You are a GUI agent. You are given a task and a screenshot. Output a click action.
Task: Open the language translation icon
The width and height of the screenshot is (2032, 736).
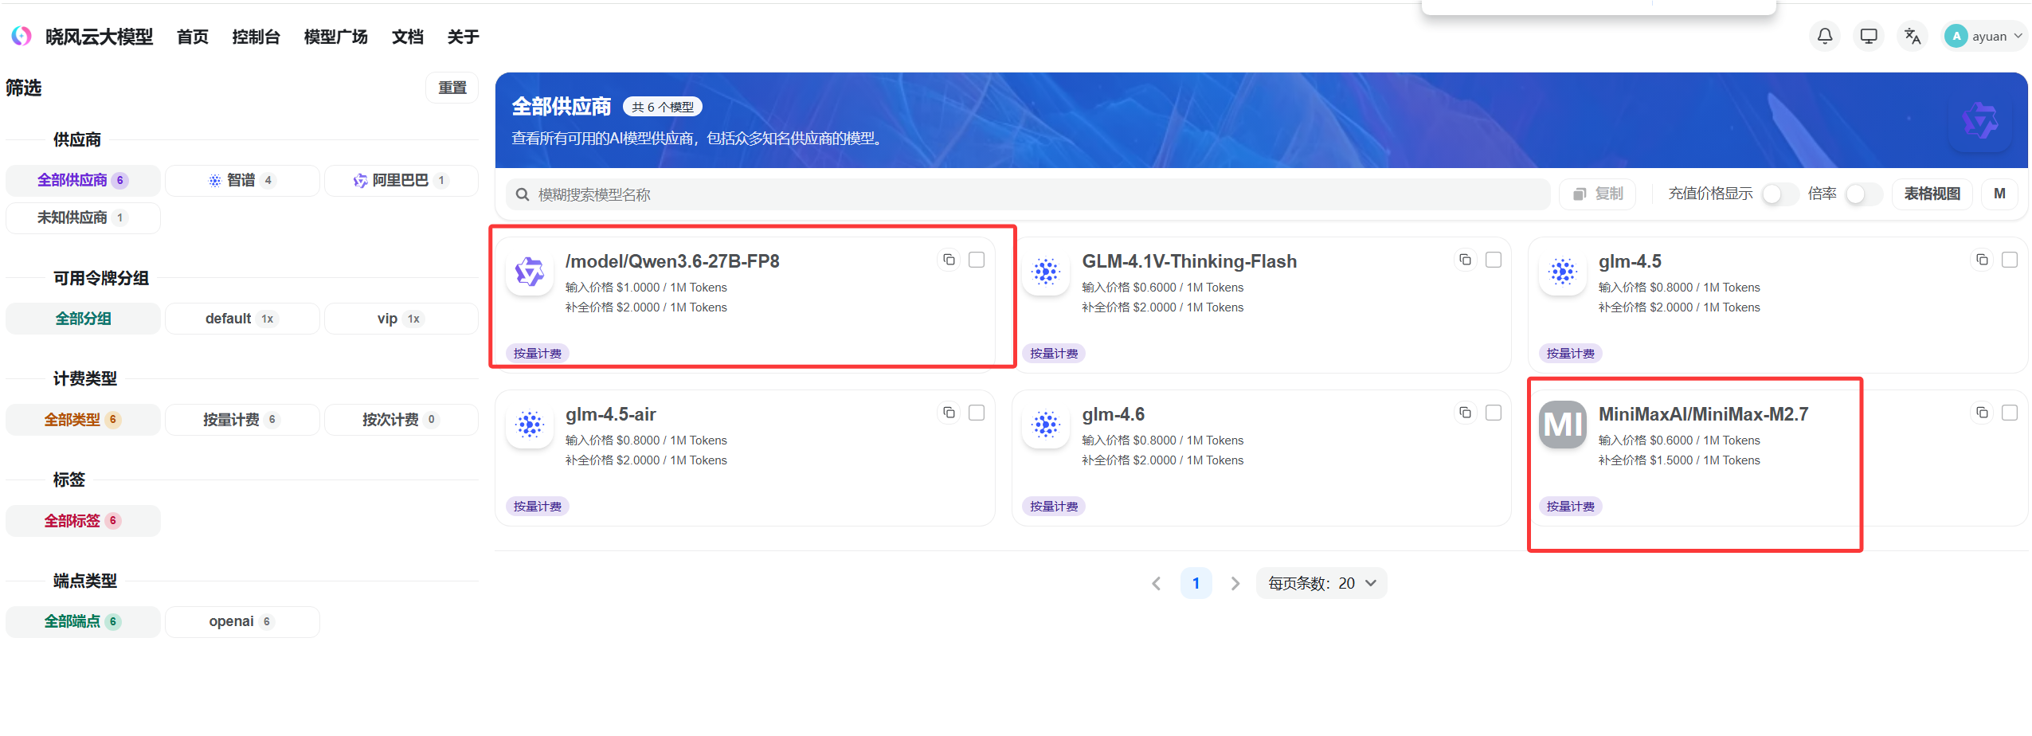pyautogui.click(x=1912, y=36)
